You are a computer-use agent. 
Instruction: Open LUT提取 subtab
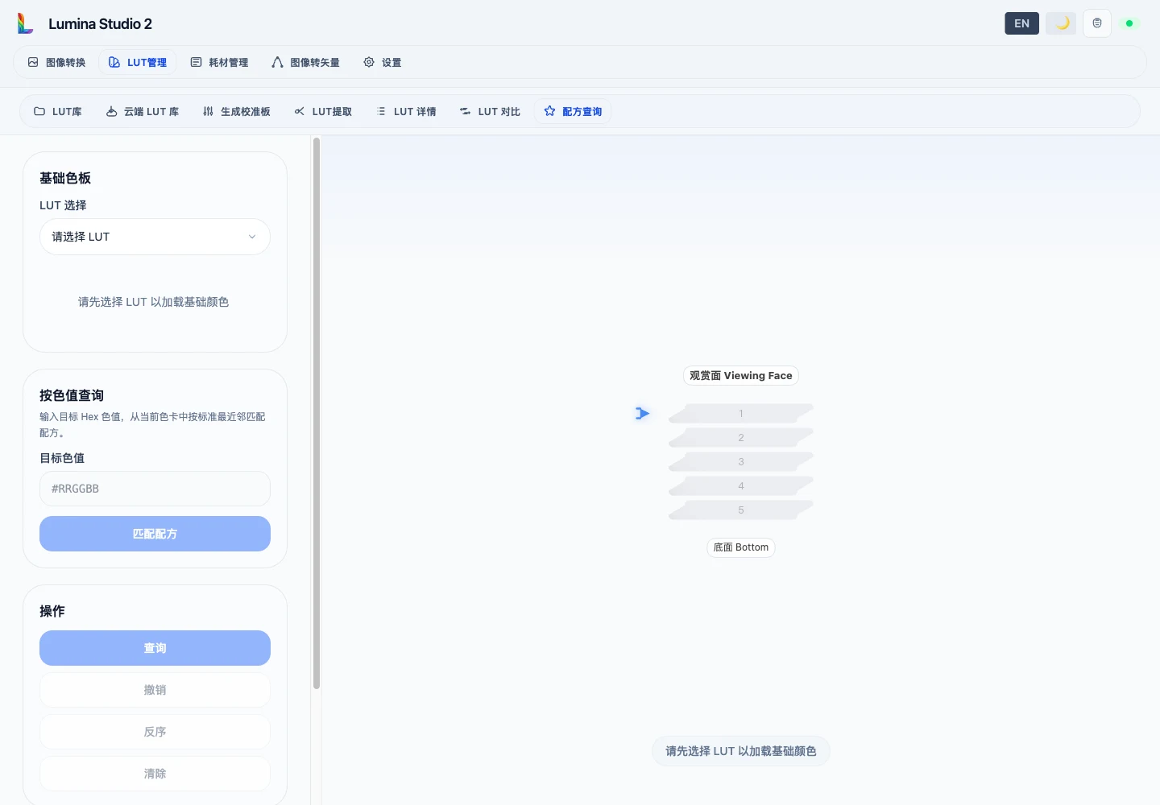point(323,111)
